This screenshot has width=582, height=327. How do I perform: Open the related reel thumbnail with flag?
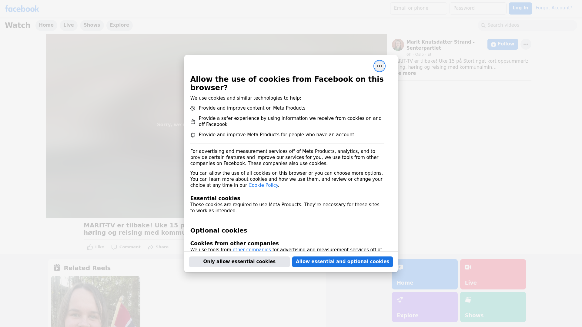tap(95, 301)
